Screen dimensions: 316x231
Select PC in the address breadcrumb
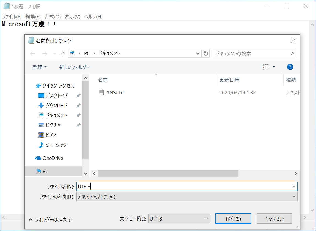(87, 53)
